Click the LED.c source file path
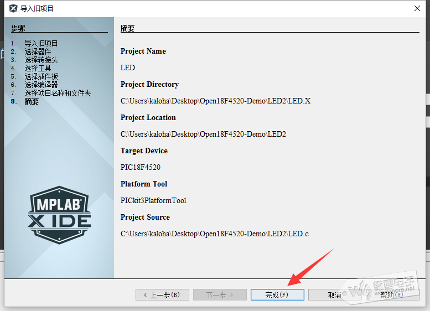 [215, 234]
